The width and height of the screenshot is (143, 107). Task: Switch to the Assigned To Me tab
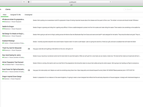[x=15, y=15]
